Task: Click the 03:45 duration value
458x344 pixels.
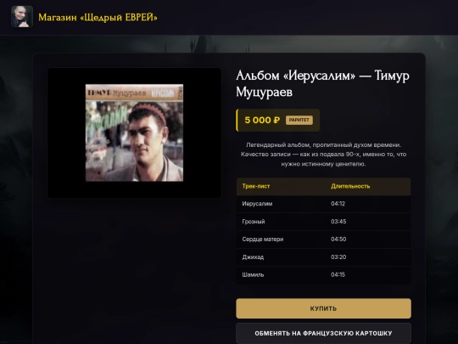Action: [x=338, y=222]
